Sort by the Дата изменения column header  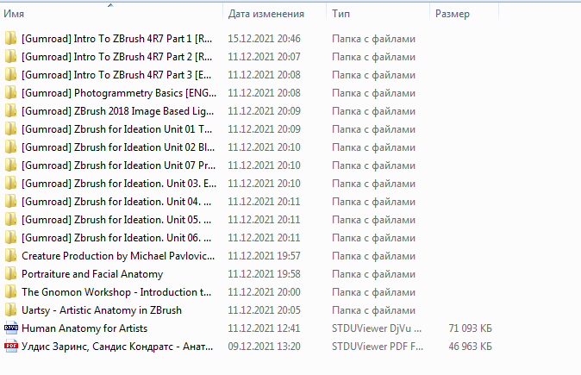click(266, 14)
